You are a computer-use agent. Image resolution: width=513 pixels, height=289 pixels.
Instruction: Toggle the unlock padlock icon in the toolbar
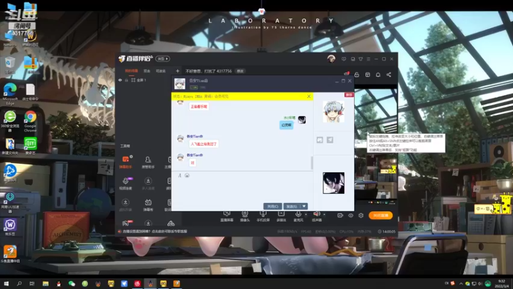click(x=357, y=74)
